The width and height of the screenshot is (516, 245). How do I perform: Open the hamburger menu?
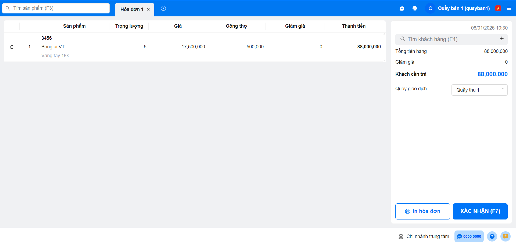509,9
